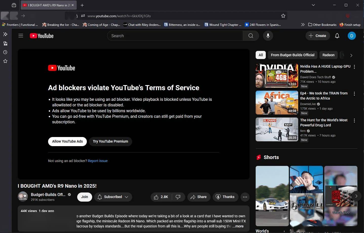364x233 pixels.
Task: Click the magnifier search button
Action: click(251, 36)
